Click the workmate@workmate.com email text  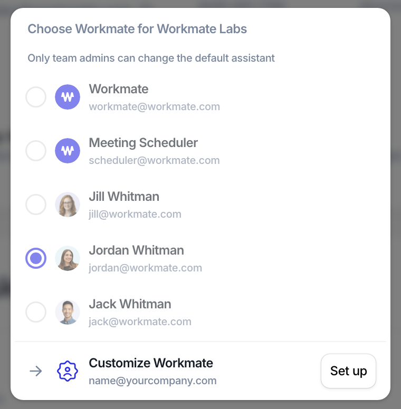(x=155, y=106)
